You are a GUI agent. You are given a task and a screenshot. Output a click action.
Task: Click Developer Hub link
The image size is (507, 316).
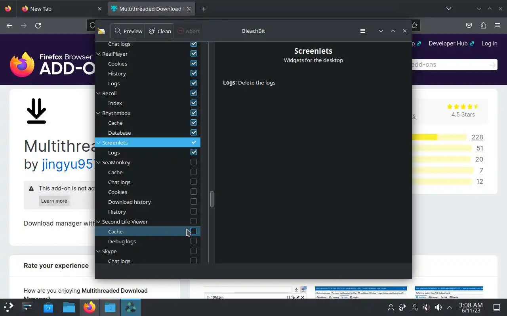pyautogui.click(x=451, y=43)
